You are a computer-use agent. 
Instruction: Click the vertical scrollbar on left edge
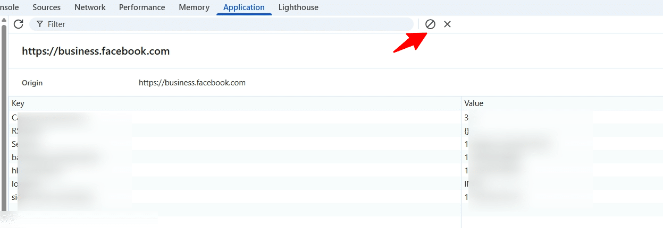[x=4, y=106]
